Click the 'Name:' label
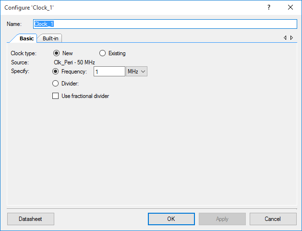 click(x=14, y=24)
